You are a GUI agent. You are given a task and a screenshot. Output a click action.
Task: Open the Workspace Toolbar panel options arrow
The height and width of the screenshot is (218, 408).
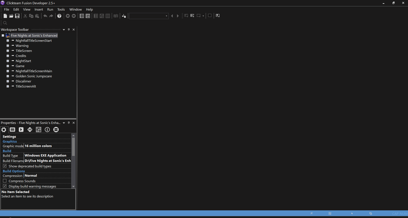tap(64, 29)
